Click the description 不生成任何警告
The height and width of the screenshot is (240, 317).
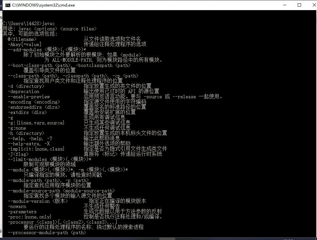102,207
